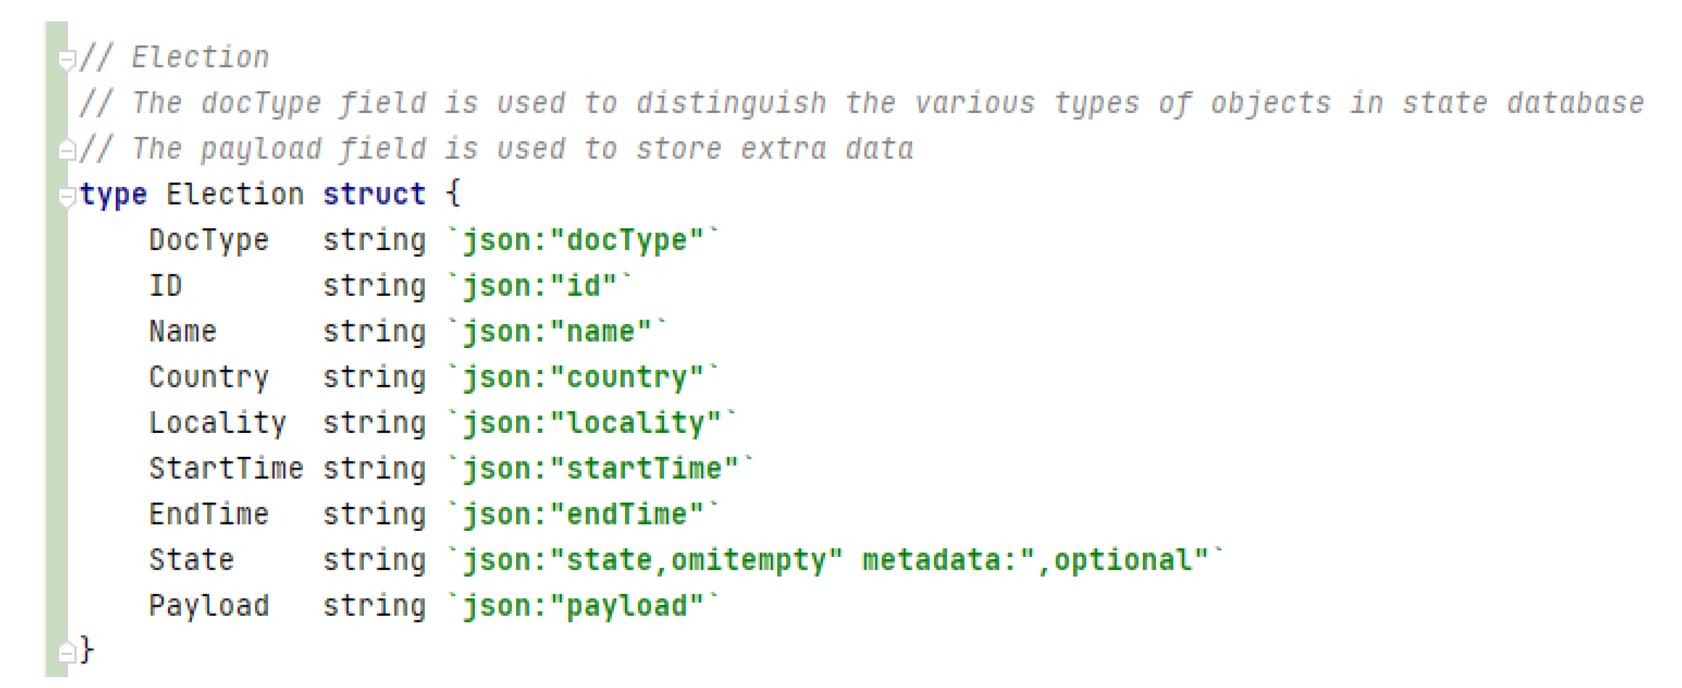Click fold marker ending the payload comment line
The height and width of the screenshot is (688, 1682).
pos(67,151)
